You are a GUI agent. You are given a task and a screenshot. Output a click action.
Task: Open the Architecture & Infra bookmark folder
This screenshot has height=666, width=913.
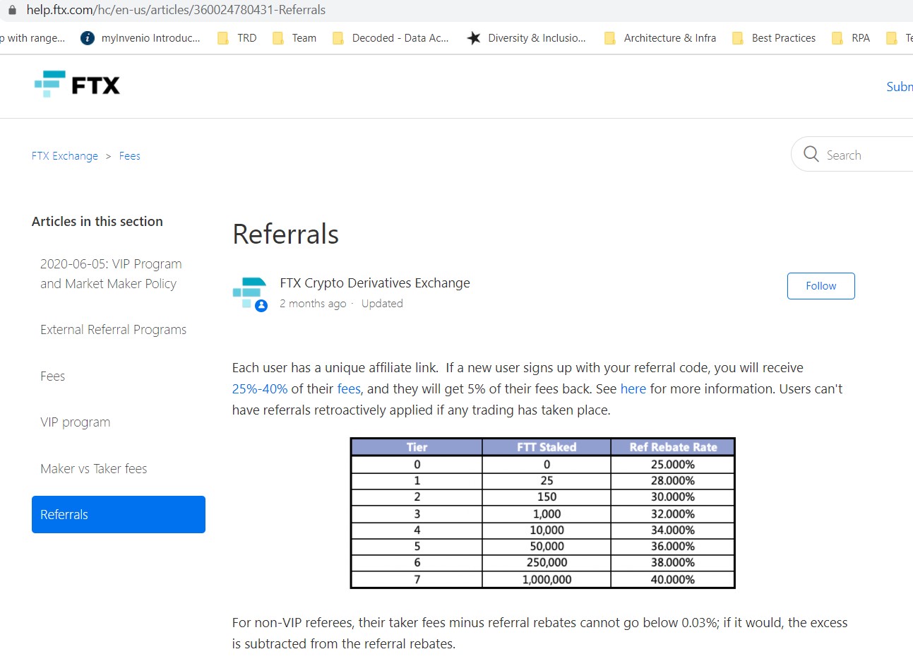pyautogui.click(x=660, y=38)
